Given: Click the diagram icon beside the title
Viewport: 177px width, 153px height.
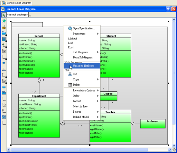Looking at the screenshot, I should click(x=3, y=9).
